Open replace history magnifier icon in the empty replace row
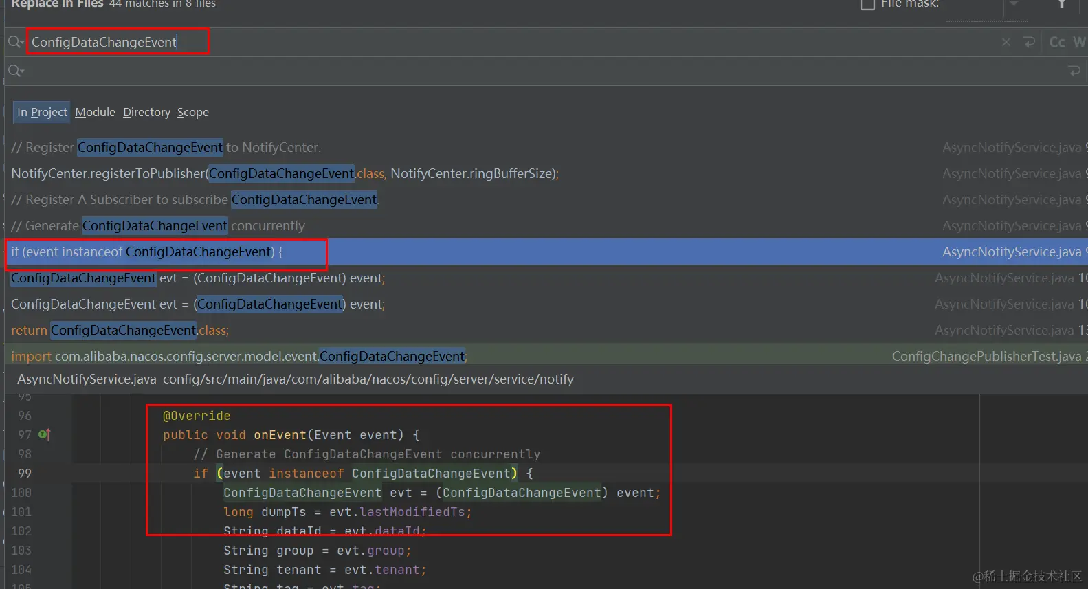Image resolution: width=1088 pixels, height=589 pixels. [x=16, y=71]
